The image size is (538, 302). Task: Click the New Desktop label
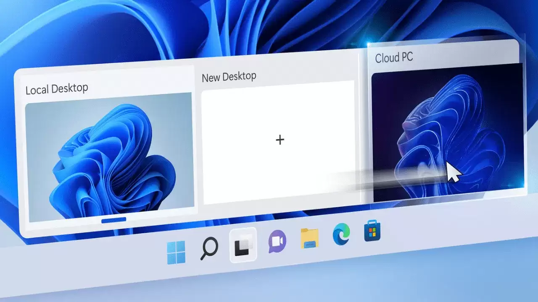(229, 76)
